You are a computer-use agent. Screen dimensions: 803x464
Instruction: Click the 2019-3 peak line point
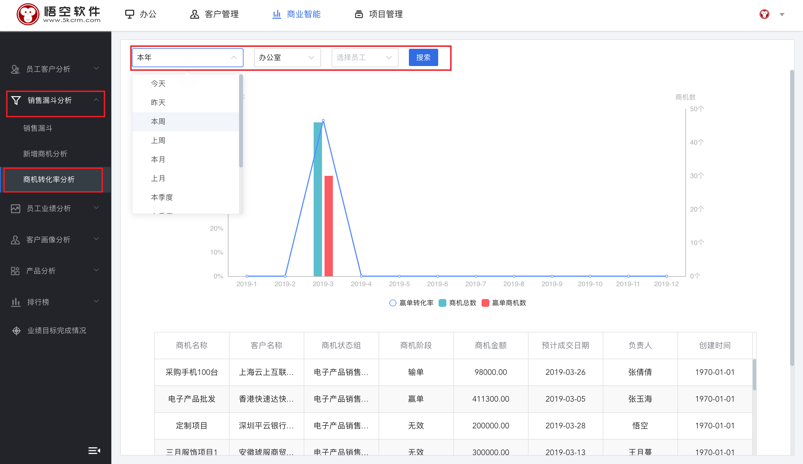(323, 120)
